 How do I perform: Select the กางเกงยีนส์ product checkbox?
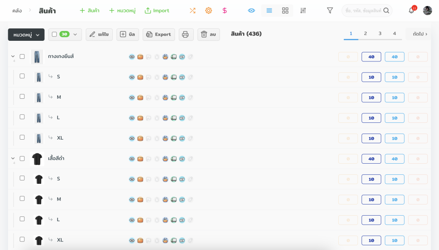click(22, 56)
